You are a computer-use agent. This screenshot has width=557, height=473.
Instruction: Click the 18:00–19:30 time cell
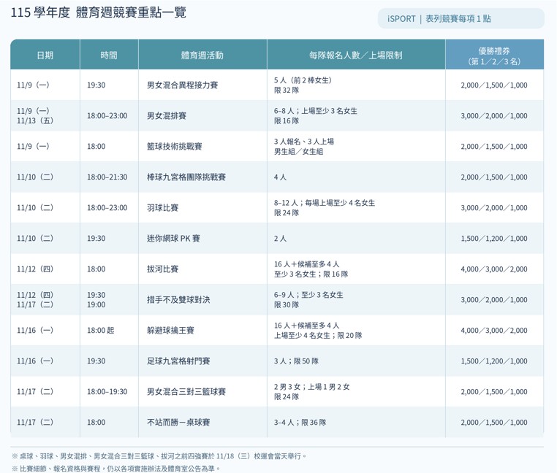[109, 392]
